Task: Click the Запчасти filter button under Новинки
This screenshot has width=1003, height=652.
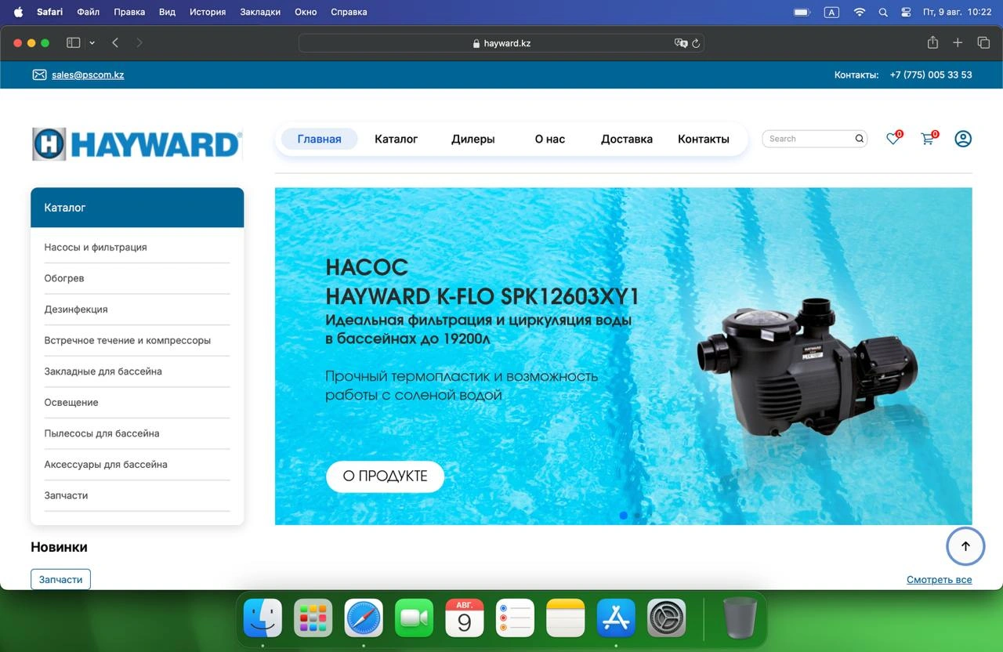Action: pyautogui.click(x=61, y=579)
